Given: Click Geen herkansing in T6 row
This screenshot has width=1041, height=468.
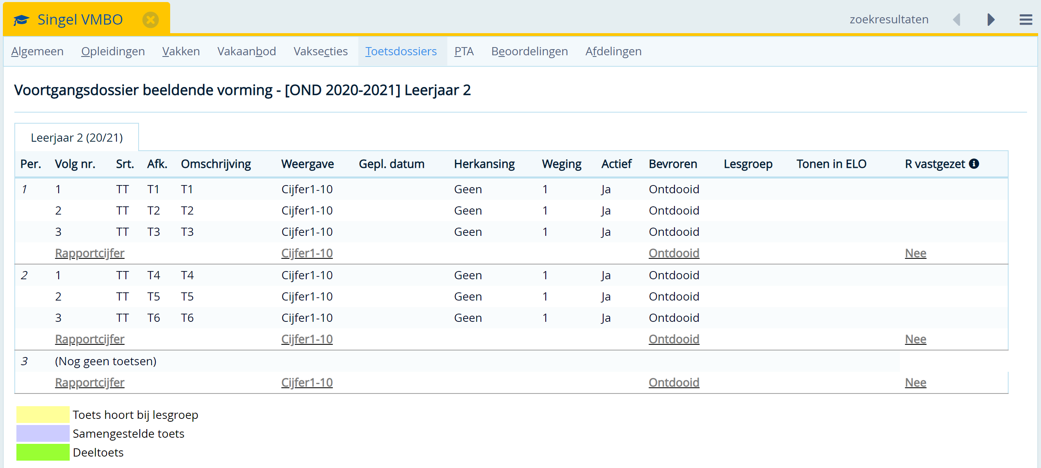Looking at the screenshot, I should 468,318.
